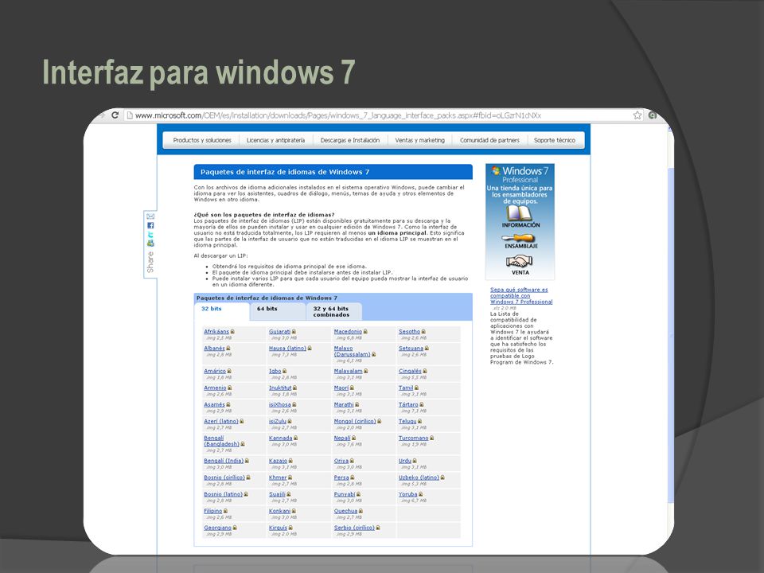Open the Licencias y antipiratería menu
This screenshot has height=573, width=764.
275,140
